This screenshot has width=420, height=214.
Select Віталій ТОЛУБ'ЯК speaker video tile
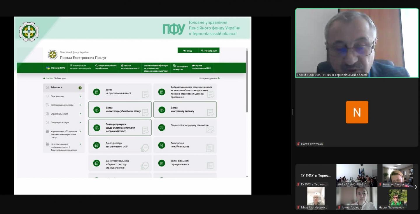point(357,43)
